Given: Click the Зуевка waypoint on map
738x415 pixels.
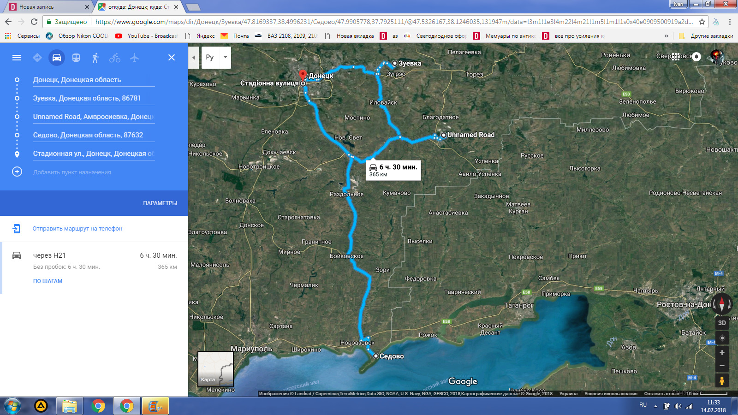Looking at the screenshot, I should [x=395, y=63].
